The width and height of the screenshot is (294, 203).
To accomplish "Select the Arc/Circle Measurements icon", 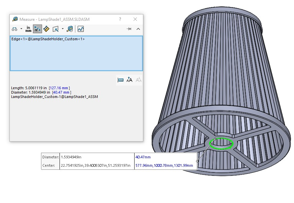I will [14, 29].
